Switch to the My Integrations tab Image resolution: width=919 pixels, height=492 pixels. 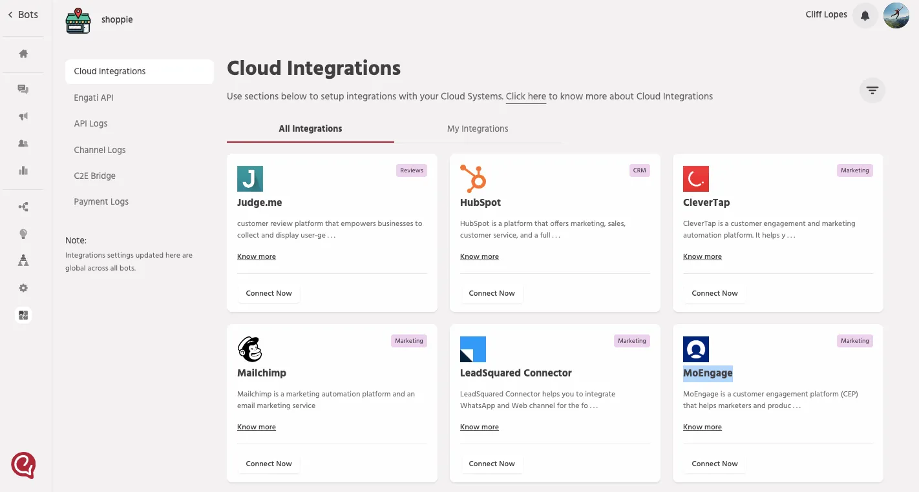click(478, 128)
